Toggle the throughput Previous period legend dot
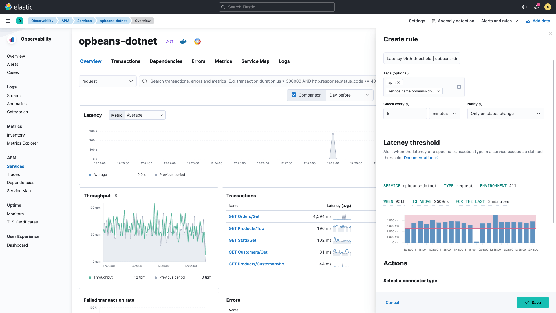This screenshot has width=556, height=313. 156,278
